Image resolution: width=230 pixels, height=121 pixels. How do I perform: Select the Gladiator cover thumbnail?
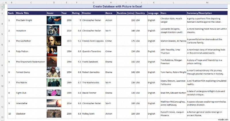pyautogui.click(x=54, y=114)
